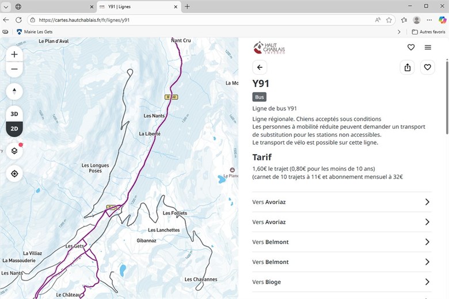Image resolution: width=449 pixels, height=299 pixels.
Task: Open the hamburger menu in panel
Action: click(x=428, y=47)
